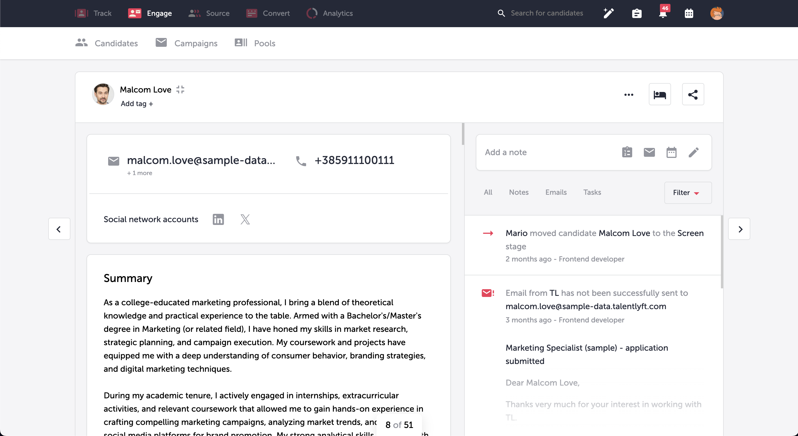Open Malcom Love's LinkedIn account icon

[x=218, y=219]
